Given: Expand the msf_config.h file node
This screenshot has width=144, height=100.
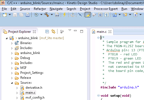Looking at the screenshot, I should point(17,98).
